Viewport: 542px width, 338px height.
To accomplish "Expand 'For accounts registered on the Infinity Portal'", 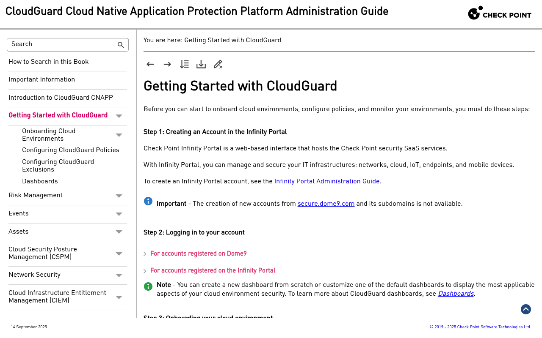I will [x=213, y=271].
